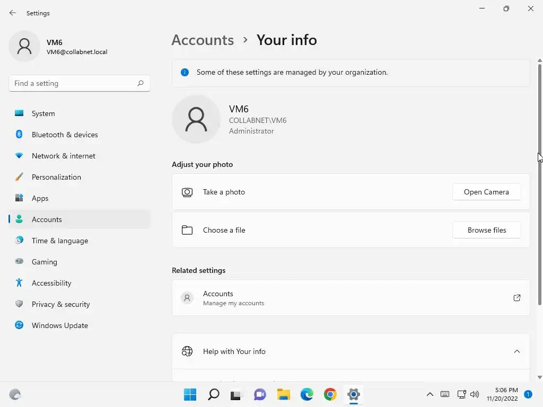Screen dimensions: 543x407
Task: Click the blue info icon in organization notice
Action: pyautogui.click(x=185, y=72)
